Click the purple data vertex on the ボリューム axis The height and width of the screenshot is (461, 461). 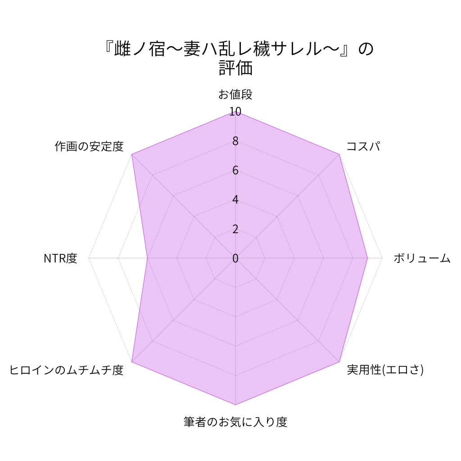coord(367,258)
